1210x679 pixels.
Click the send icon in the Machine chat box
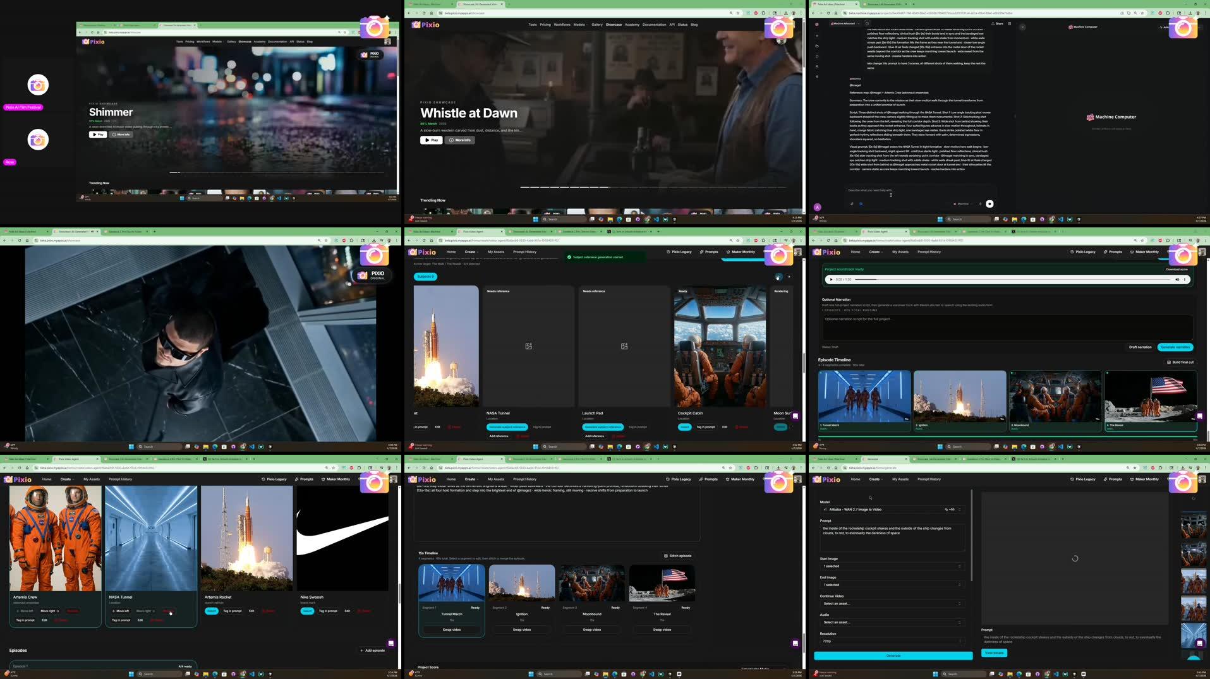click(x=990, y=203)
